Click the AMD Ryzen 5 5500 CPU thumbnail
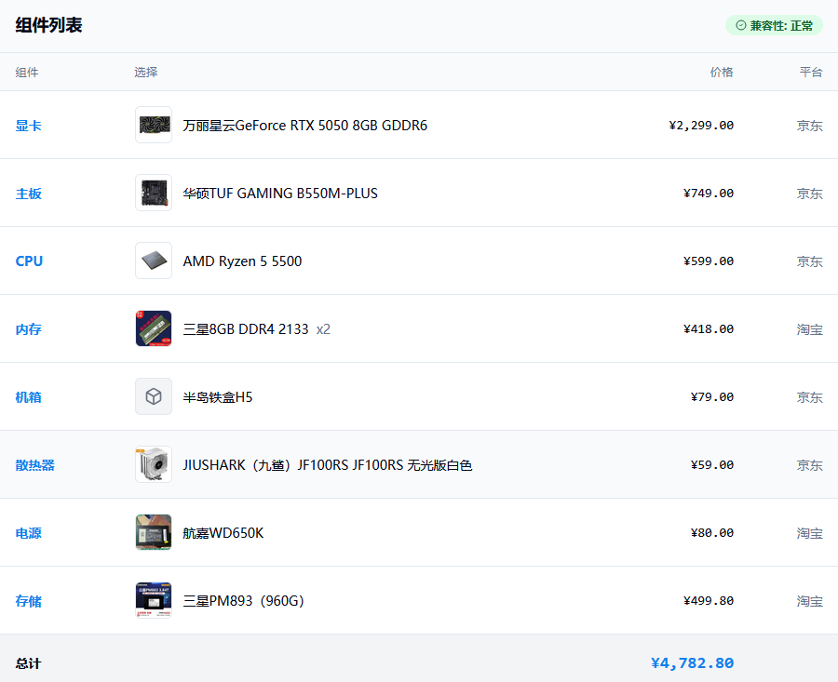The image size is (838, 682). click(154, 261)
